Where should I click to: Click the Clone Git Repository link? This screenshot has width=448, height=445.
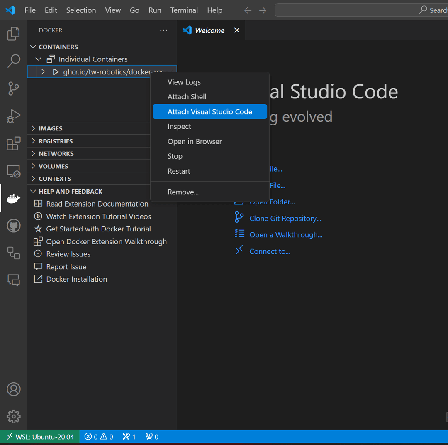point(285,218)
